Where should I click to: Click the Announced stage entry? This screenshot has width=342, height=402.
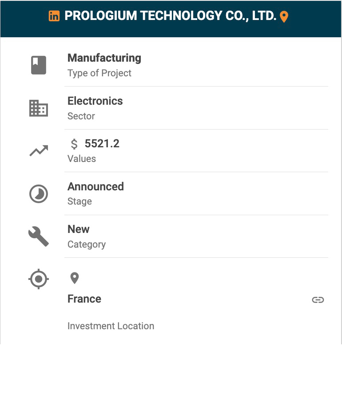point(95,187)
